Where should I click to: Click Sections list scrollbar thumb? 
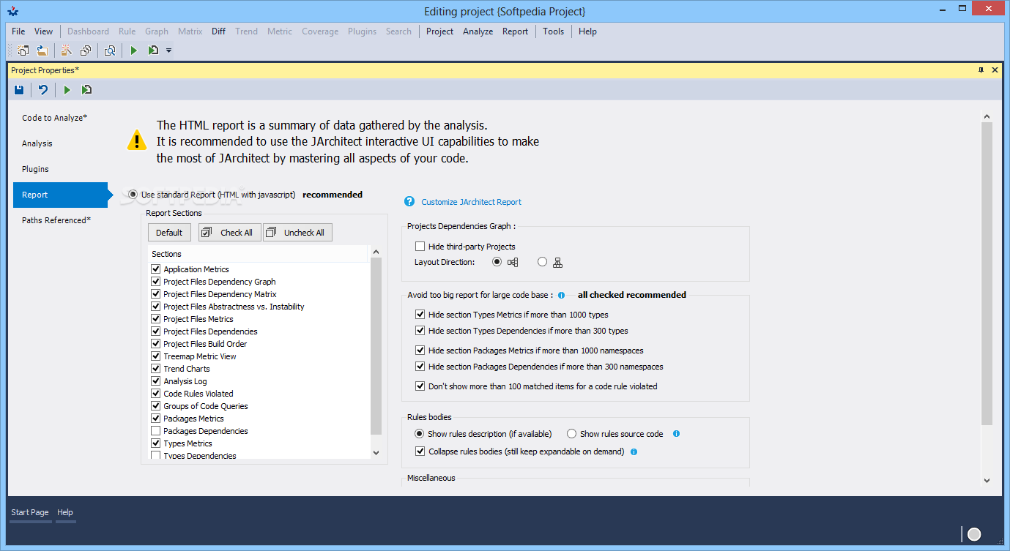(x=376, y=347)
